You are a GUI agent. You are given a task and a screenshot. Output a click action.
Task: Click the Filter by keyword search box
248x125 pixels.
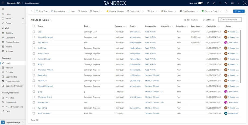pos(230,20)
